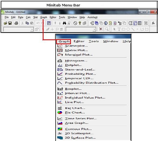Image resolution: width=158 pixels, height=141 pixels.
Task: Click the Previous Command up arrow
Action: [55, 23]
